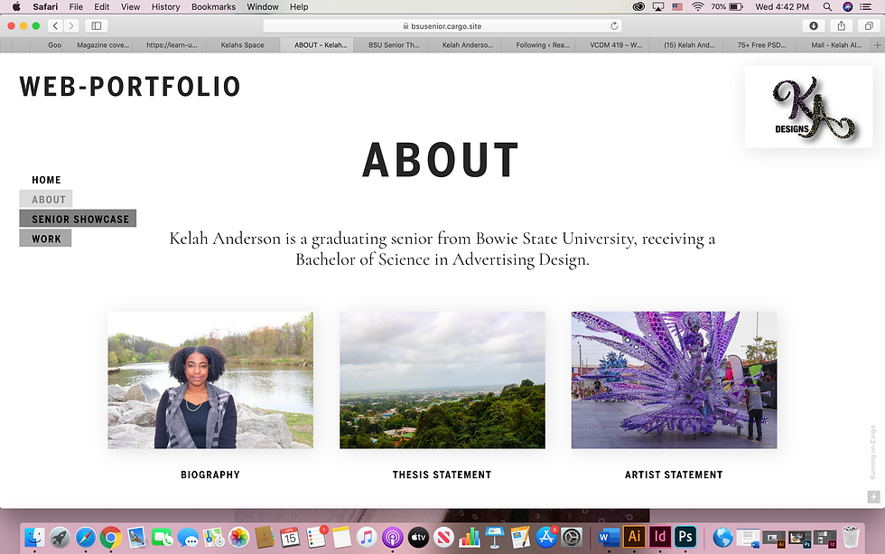This screenshot has height=554, width=885.
Task: Launch Photoshop from the dock
Action: click(x=685, y=537)
